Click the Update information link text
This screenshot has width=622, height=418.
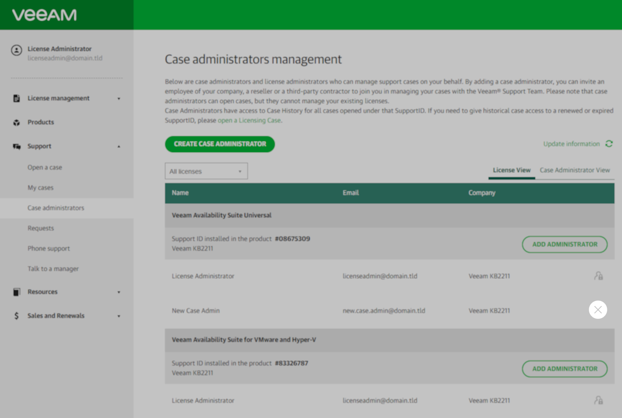click(x=571, y=144)
